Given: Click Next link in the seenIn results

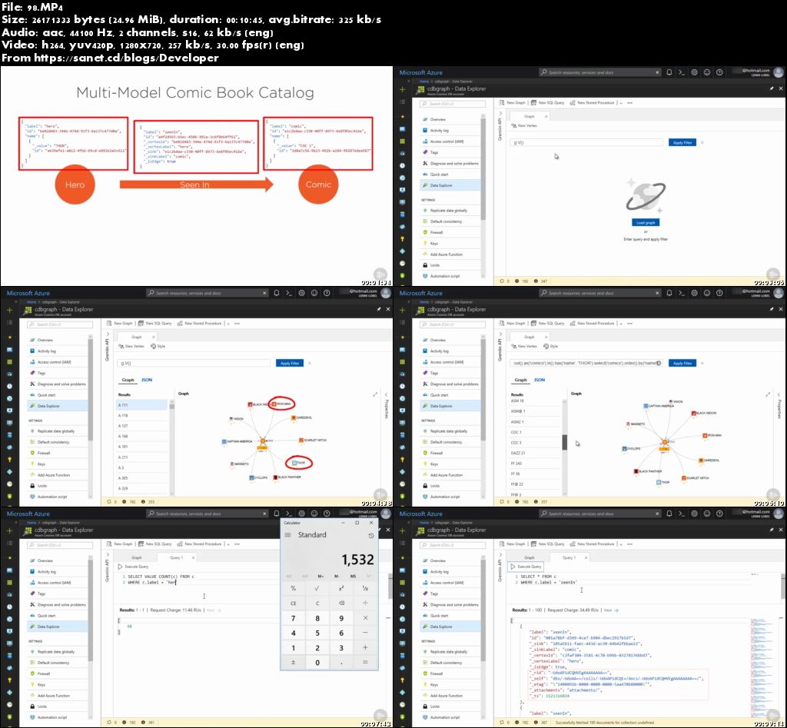Looking at the screenshot, I should click(611, 610).
